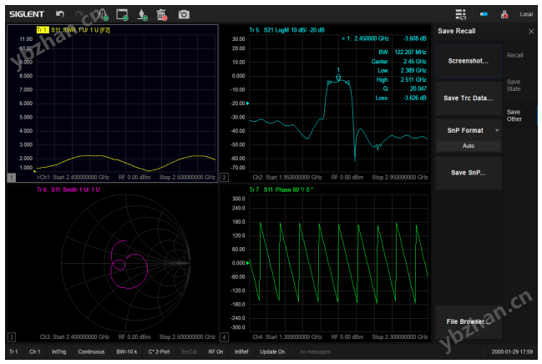Click Save Trc Data... button
Viewport: 542px width, 364px height.
click(x=469, y=99)
